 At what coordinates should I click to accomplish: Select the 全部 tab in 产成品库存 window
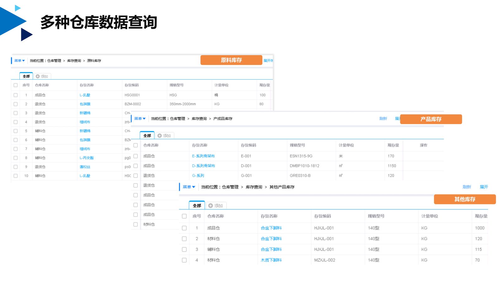point(147,135)
